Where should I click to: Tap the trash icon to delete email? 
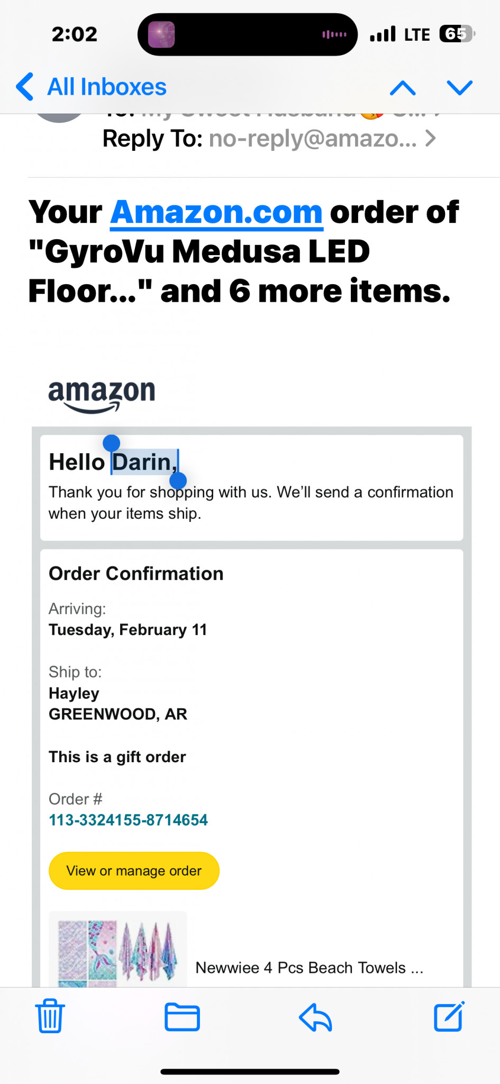click(x=50, y=1016)
